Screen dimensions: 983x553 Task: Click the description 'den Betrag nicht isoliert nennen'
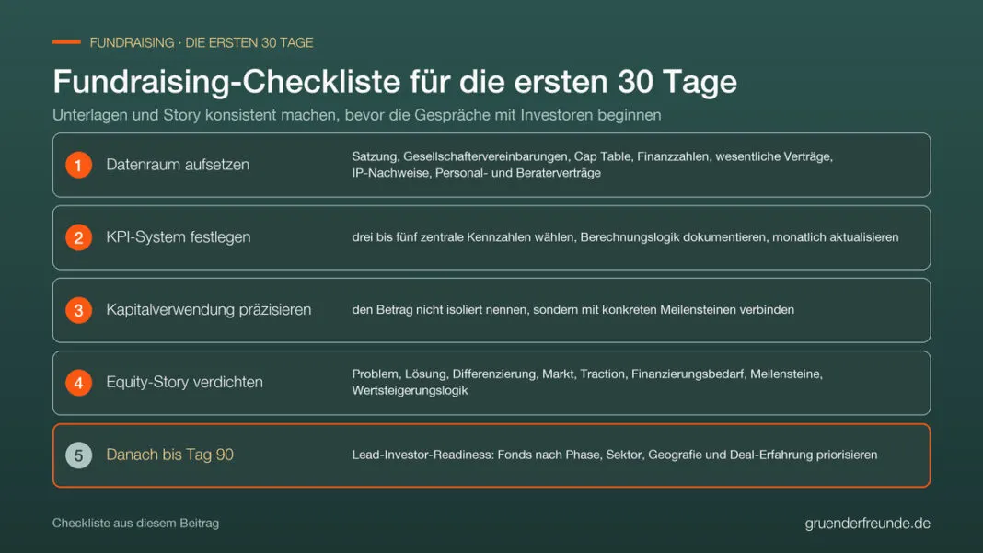(x=572, y=310)
